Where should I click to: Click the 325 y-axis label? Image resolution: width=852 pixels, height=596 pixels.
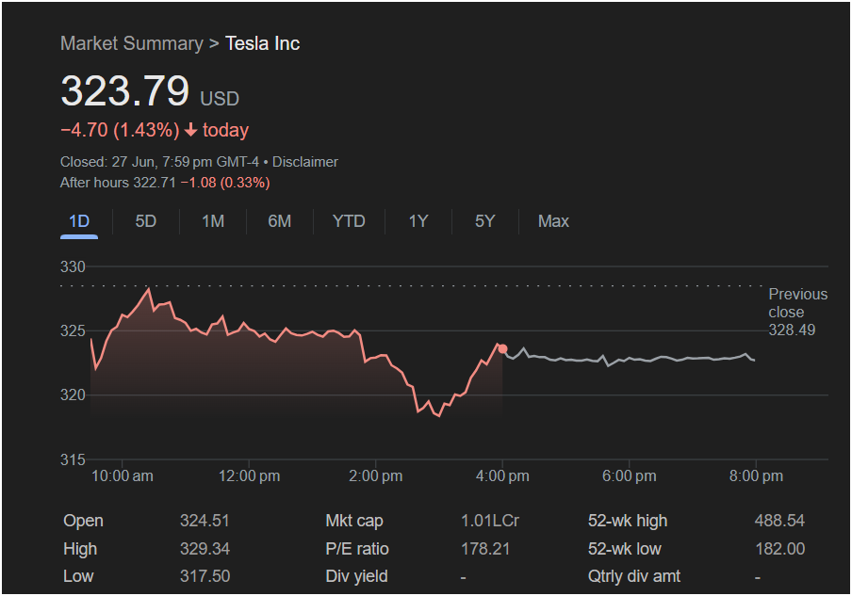73,331
